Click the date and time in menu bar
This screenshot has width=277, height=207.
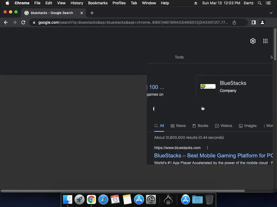[221, 3]
